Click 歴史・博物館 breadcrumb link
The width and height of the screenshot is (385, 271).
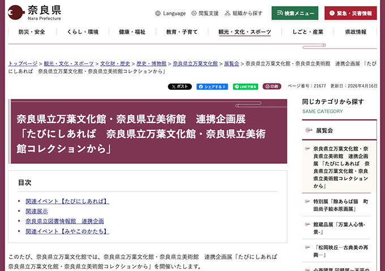(151, 64)
